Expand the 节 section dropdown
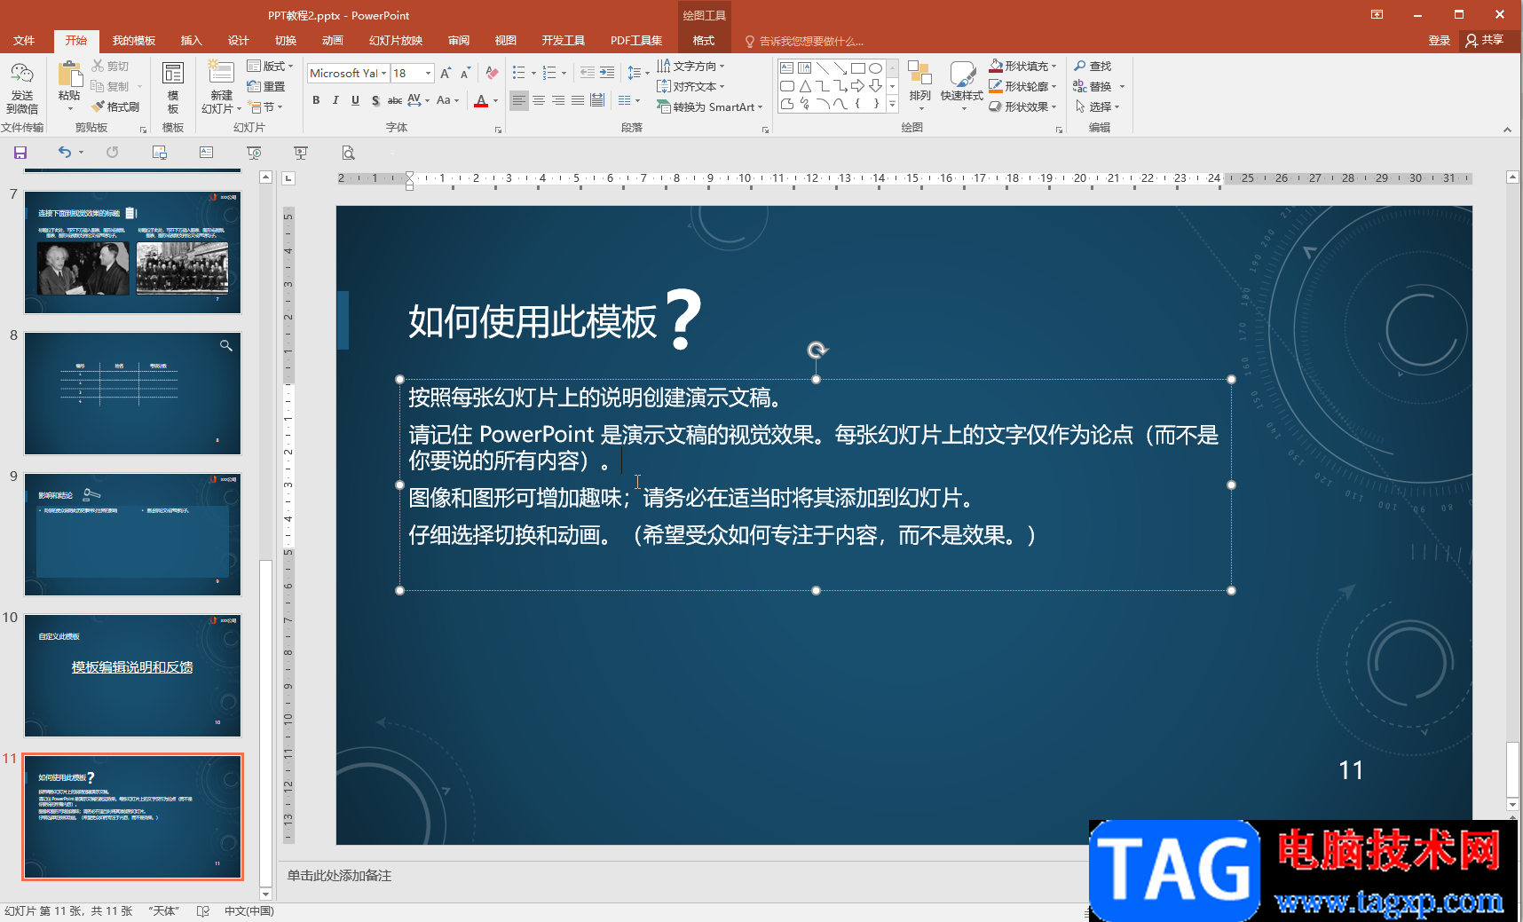This screenshot has width=1523, height=922. [x=265, y=106]
